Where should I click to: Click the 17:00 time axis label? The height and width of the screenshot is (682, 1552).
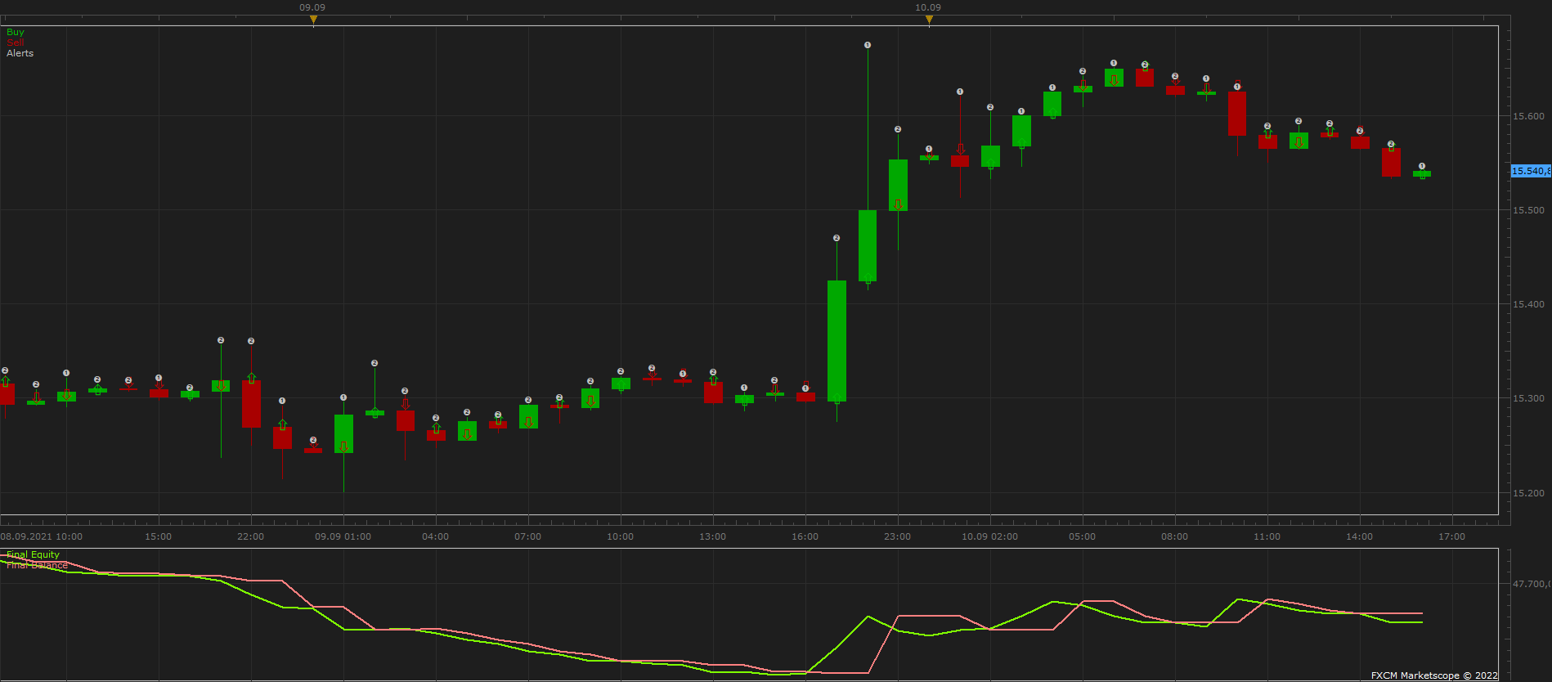coord(1452,536)
